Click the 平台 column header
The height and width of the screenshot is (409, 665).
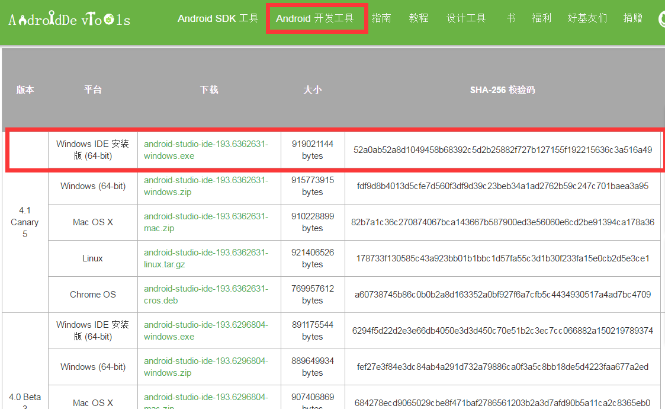click(x=92, y=90)
